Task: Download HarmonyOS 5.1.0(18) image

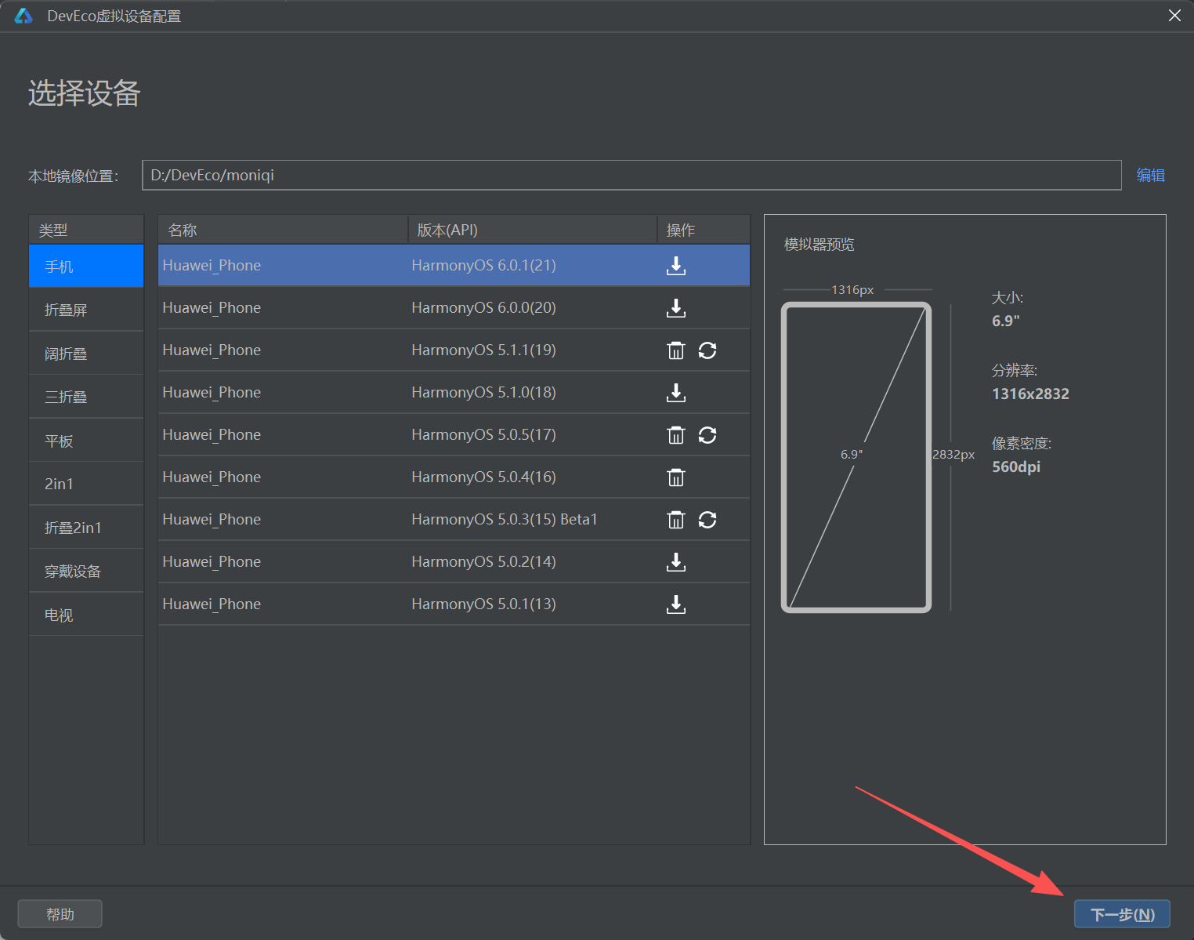Action: 676,393
